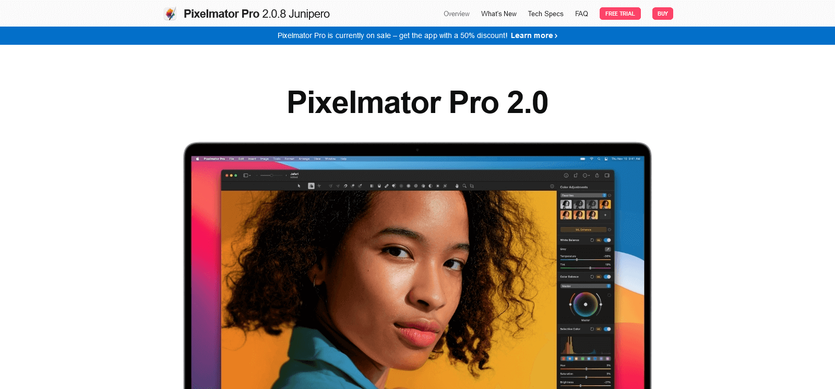Click options circle beside ML Enhance
Screen dimensions: 835x389
610,230
